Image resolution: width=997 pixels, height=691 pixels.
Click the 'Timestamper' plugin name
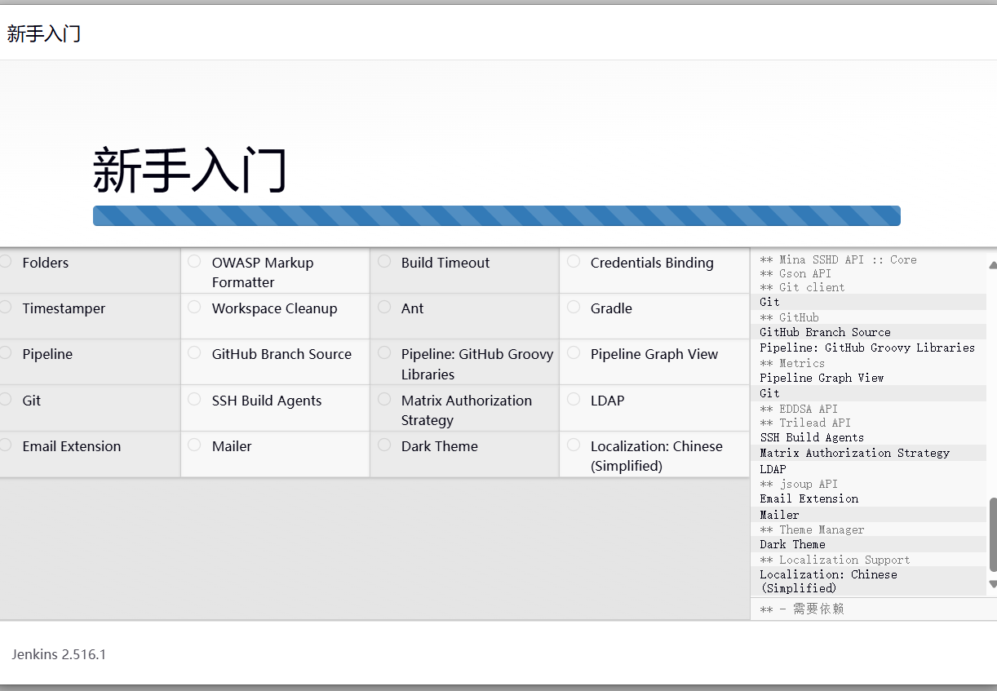coord(64,308)
